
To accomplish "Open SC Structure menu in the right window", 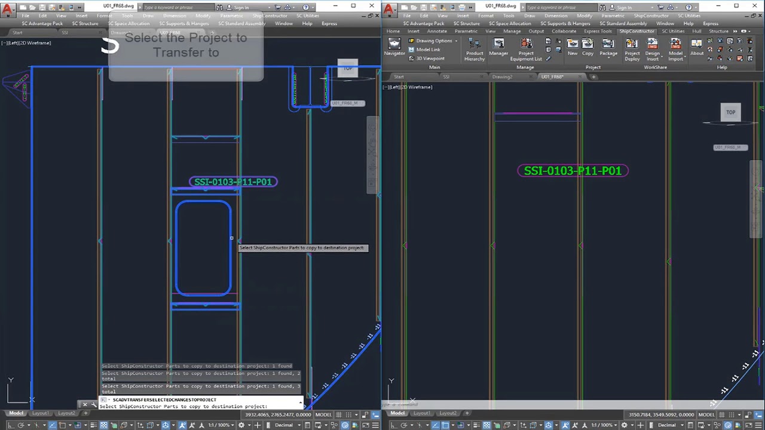I will click(x=467, y=23).
